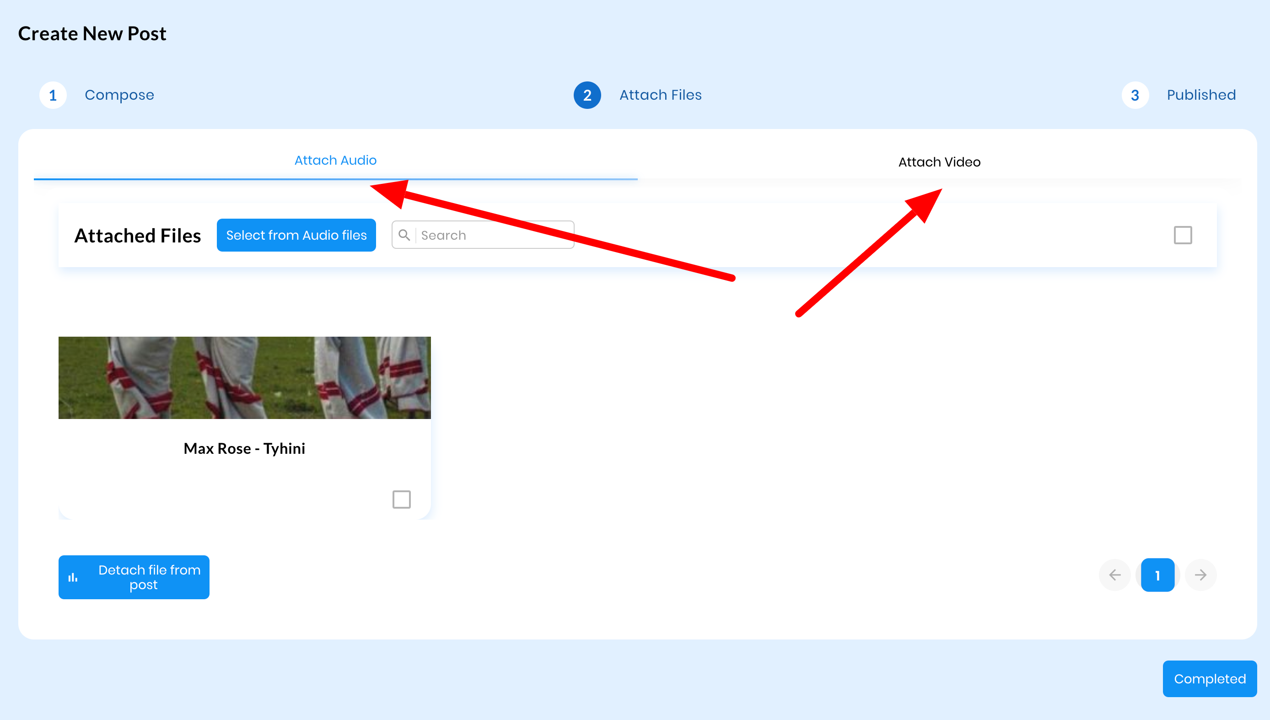Image resolution: width=1270 pixels, height=720 pixels.
Task: Click the Detach file from post button
Action: click(x=135, y=577)
